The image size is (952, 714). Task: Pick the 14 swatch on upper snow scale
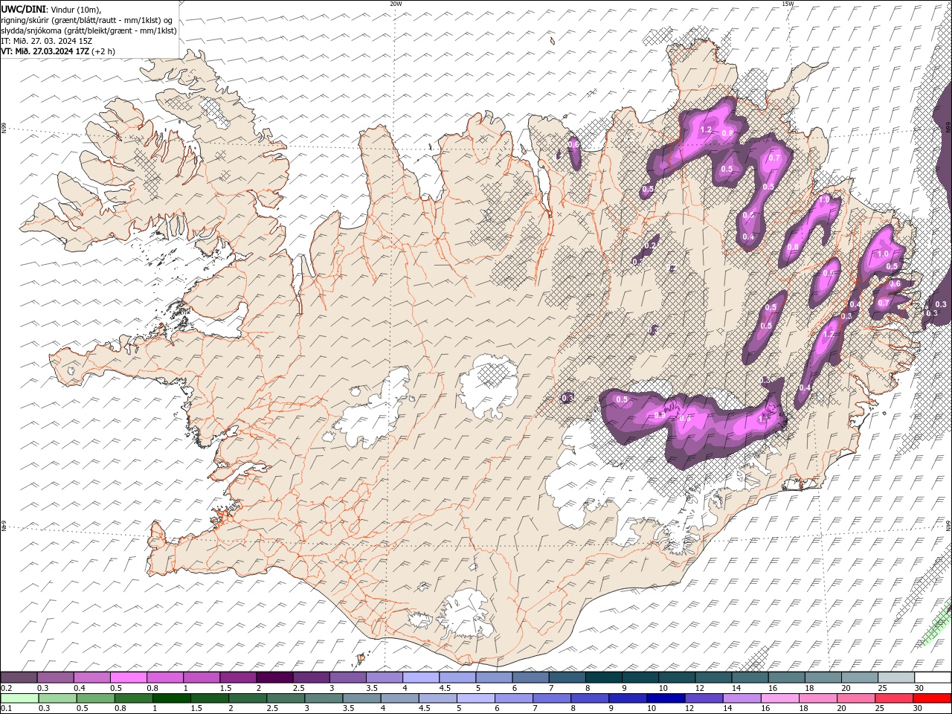click(750, 678)
